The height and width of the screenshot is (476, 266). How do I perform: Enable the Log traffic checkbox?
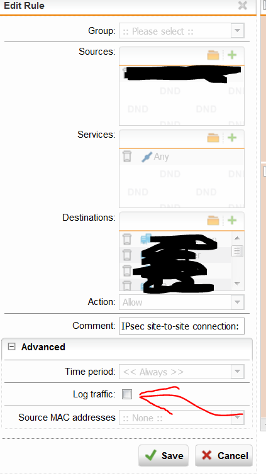tap(127, 394)
